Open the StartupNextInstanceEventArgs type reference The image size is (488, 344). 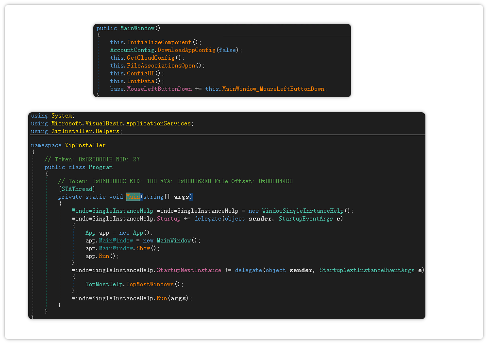point(367,270)
